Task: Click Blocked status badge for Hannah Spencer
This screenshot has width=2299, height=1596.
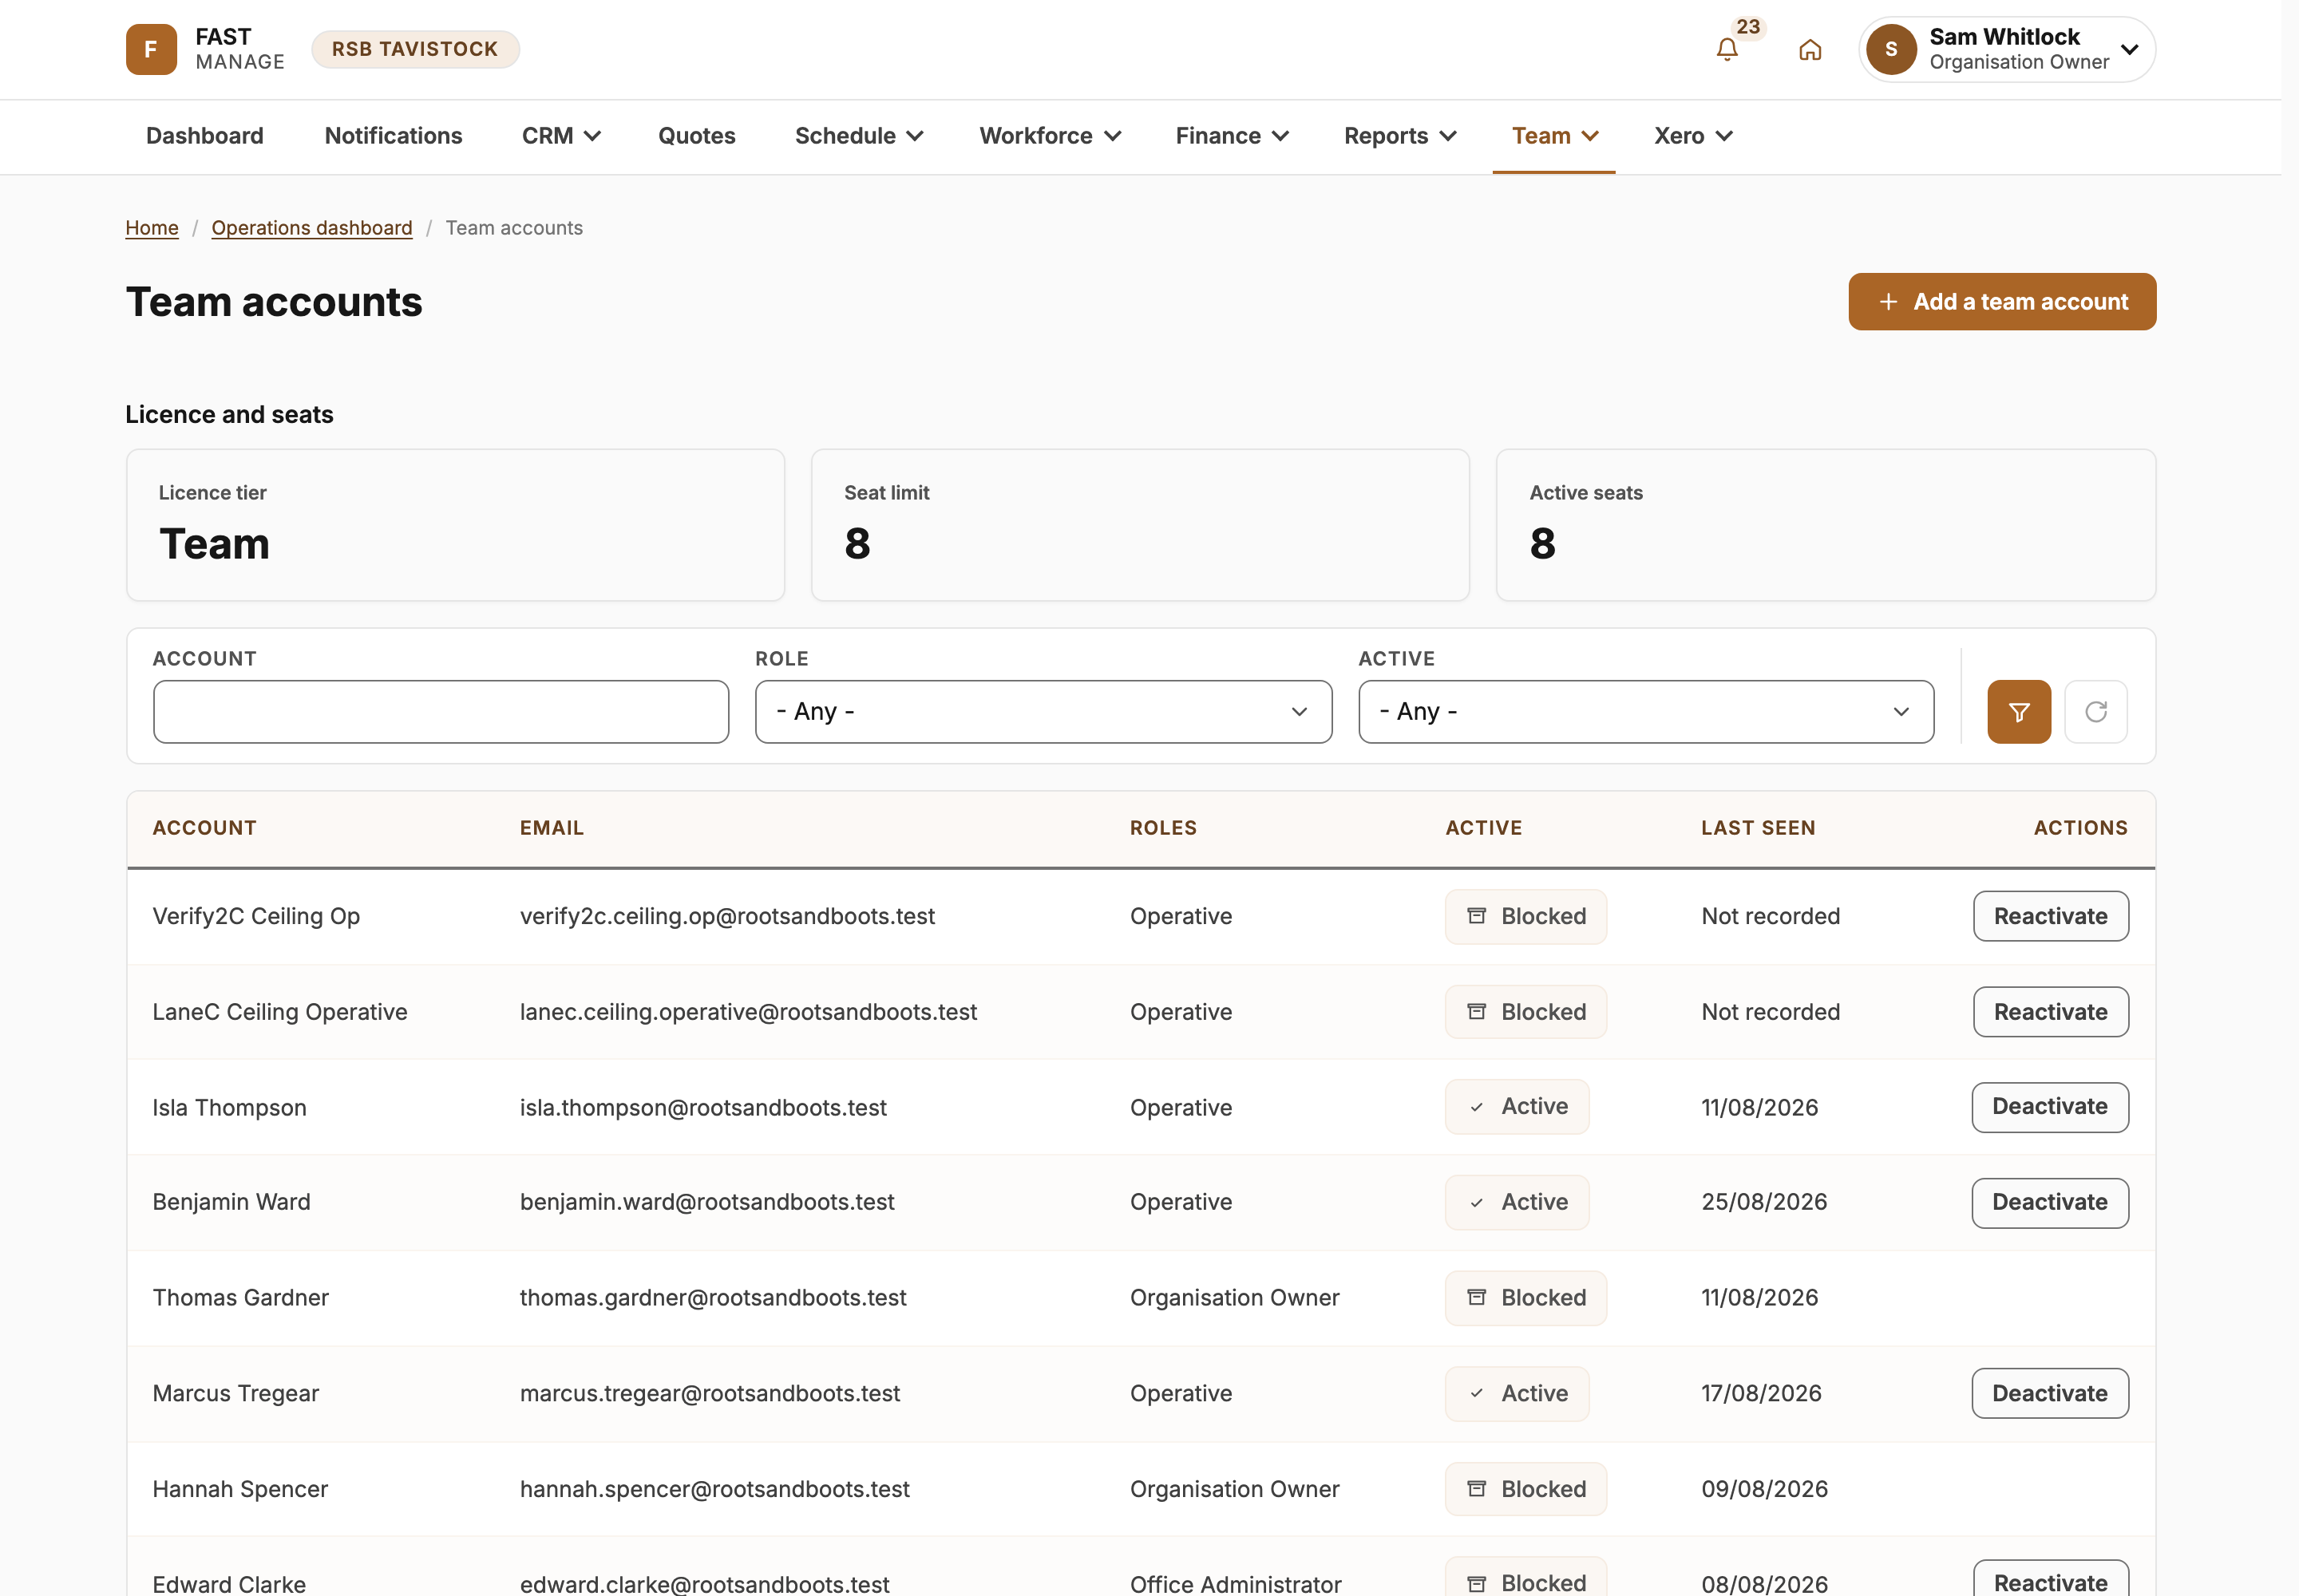Action: [1525, 1489]
